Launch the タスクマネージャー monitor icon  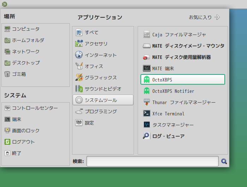[147, 125]
